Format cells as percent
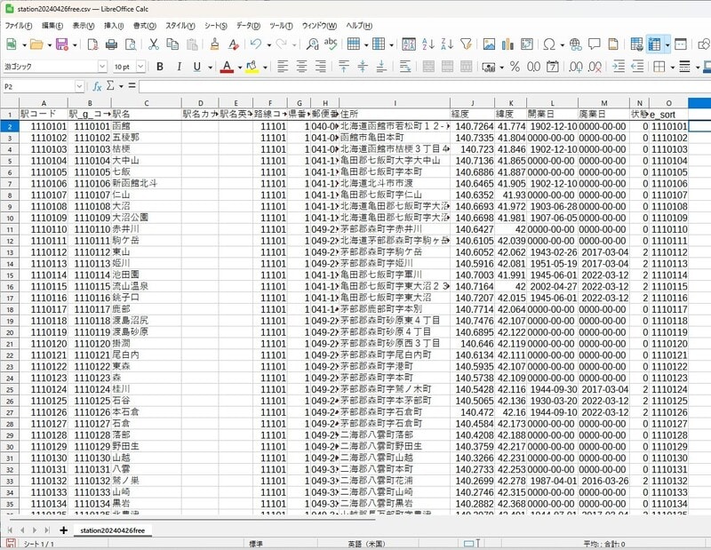The height and width of the screenshot is (550, 711). click(x=515, y=67)
